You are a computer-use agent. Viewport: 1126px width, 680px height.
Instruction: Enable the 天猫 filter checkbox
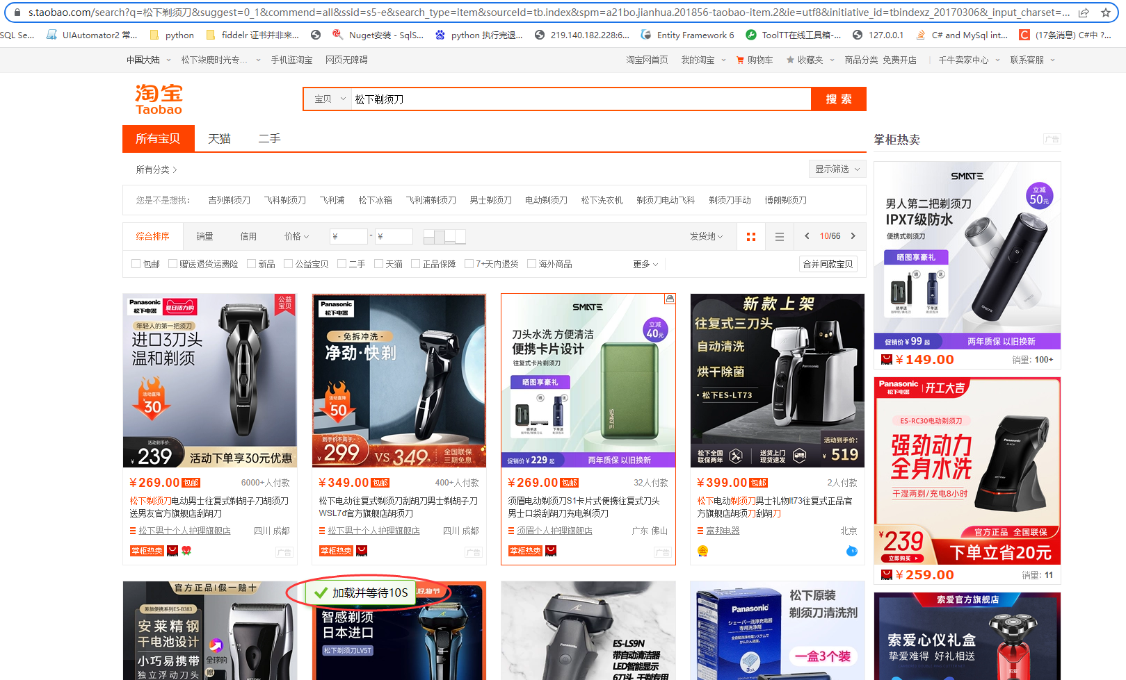coord(378,264)
